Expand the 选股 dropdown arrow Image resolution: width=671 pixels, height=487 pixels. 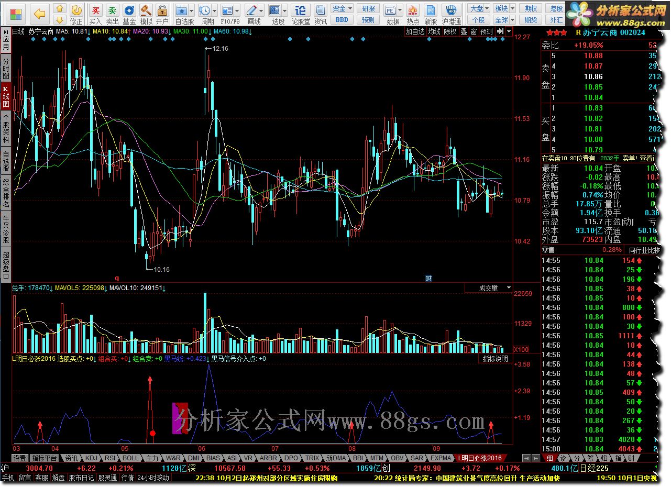pyautogui.click(x=285, y=10)
